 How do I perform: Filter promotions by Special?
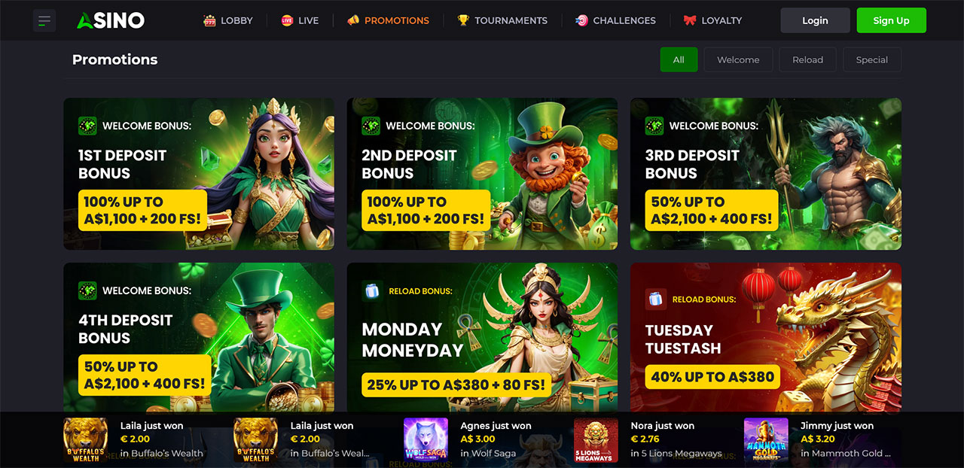[x=872, y=59]
